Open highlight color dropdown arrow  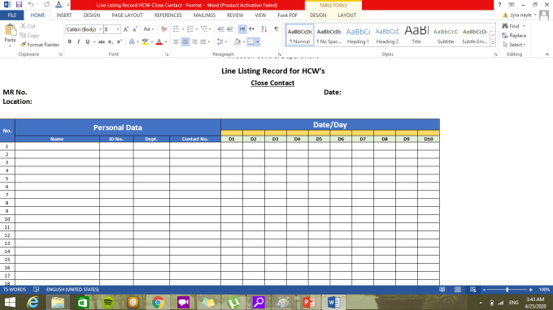coord(152,42)
